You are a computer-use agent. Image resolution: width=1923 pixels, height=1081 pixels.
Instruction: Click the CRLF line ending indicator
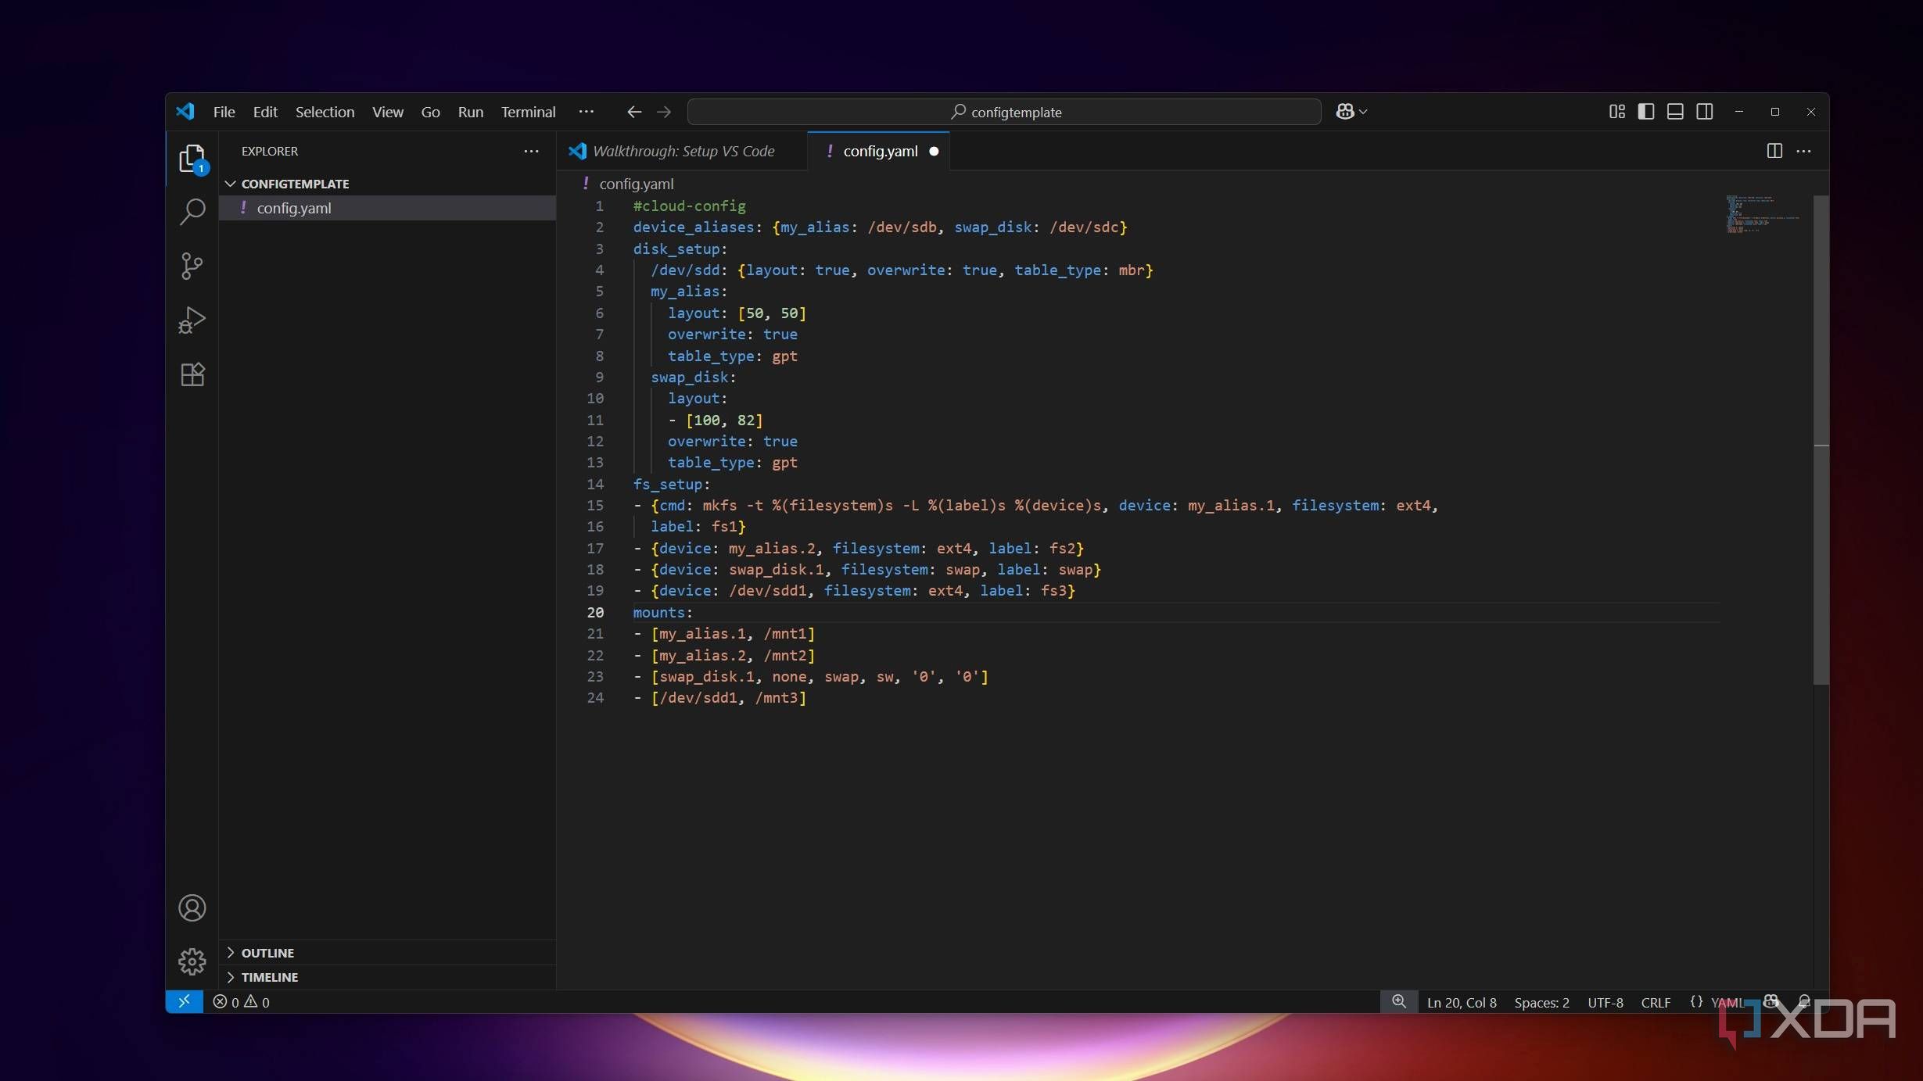(x=1655, y=1002)
